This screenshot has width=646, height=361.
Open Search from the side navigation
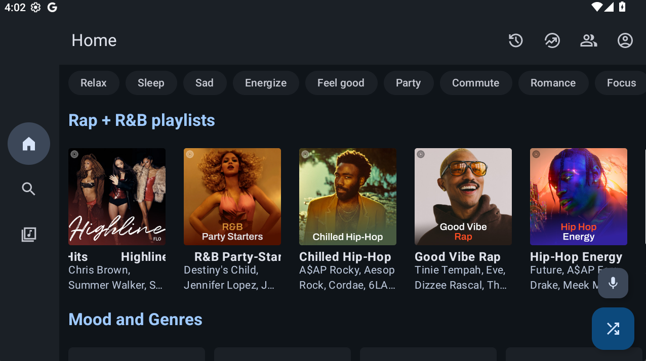(29, 189)
